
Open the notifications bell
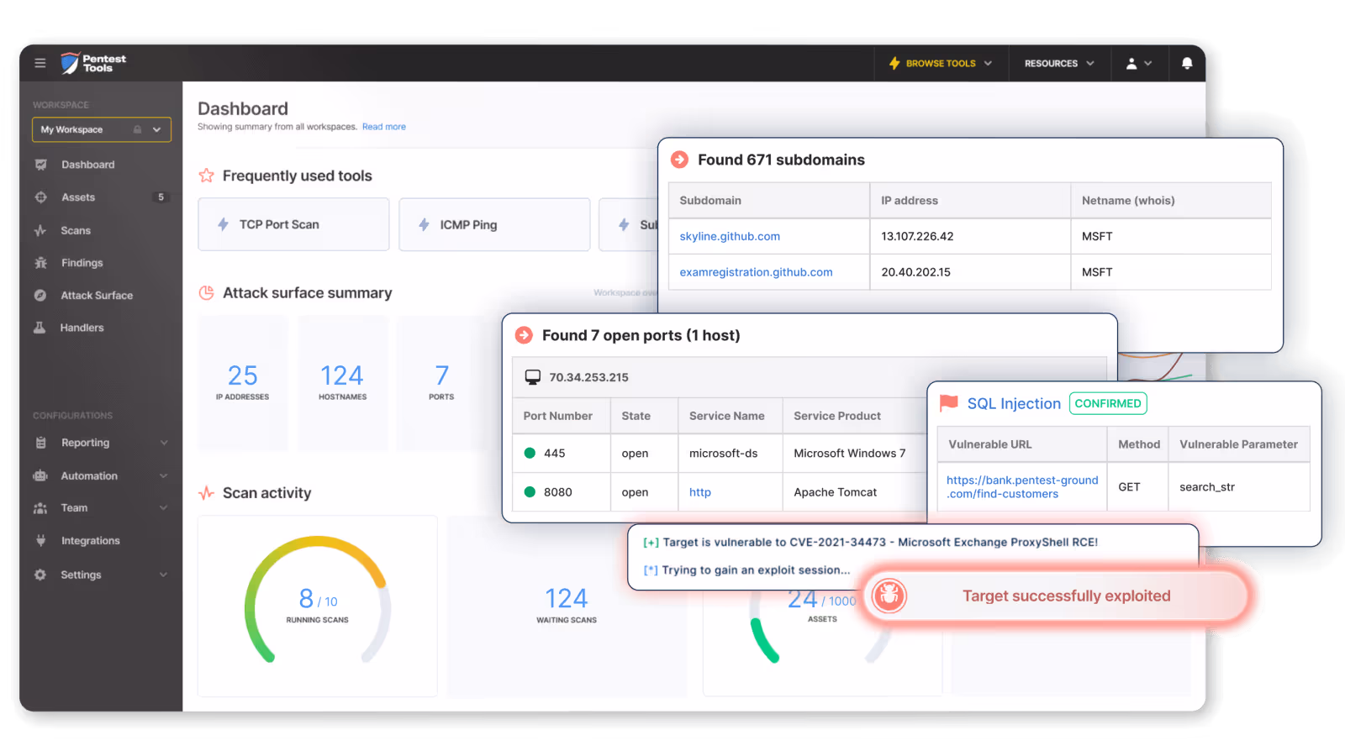click(x=1187, y=63)
